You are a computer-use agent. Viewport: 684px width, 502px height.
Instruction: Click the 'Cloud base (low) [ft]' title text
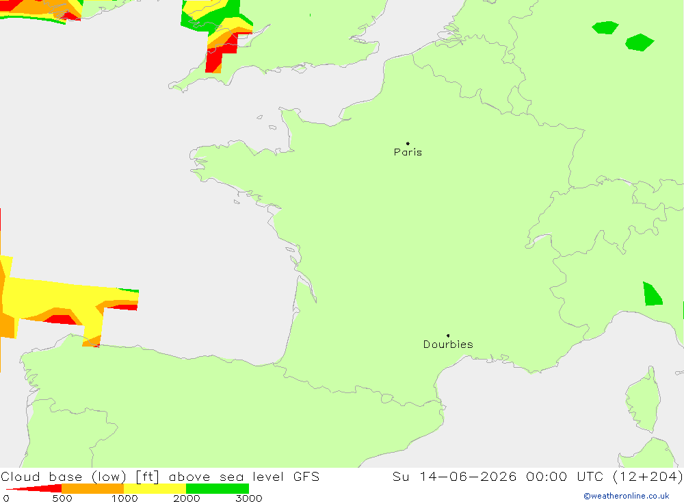(80, 476)
